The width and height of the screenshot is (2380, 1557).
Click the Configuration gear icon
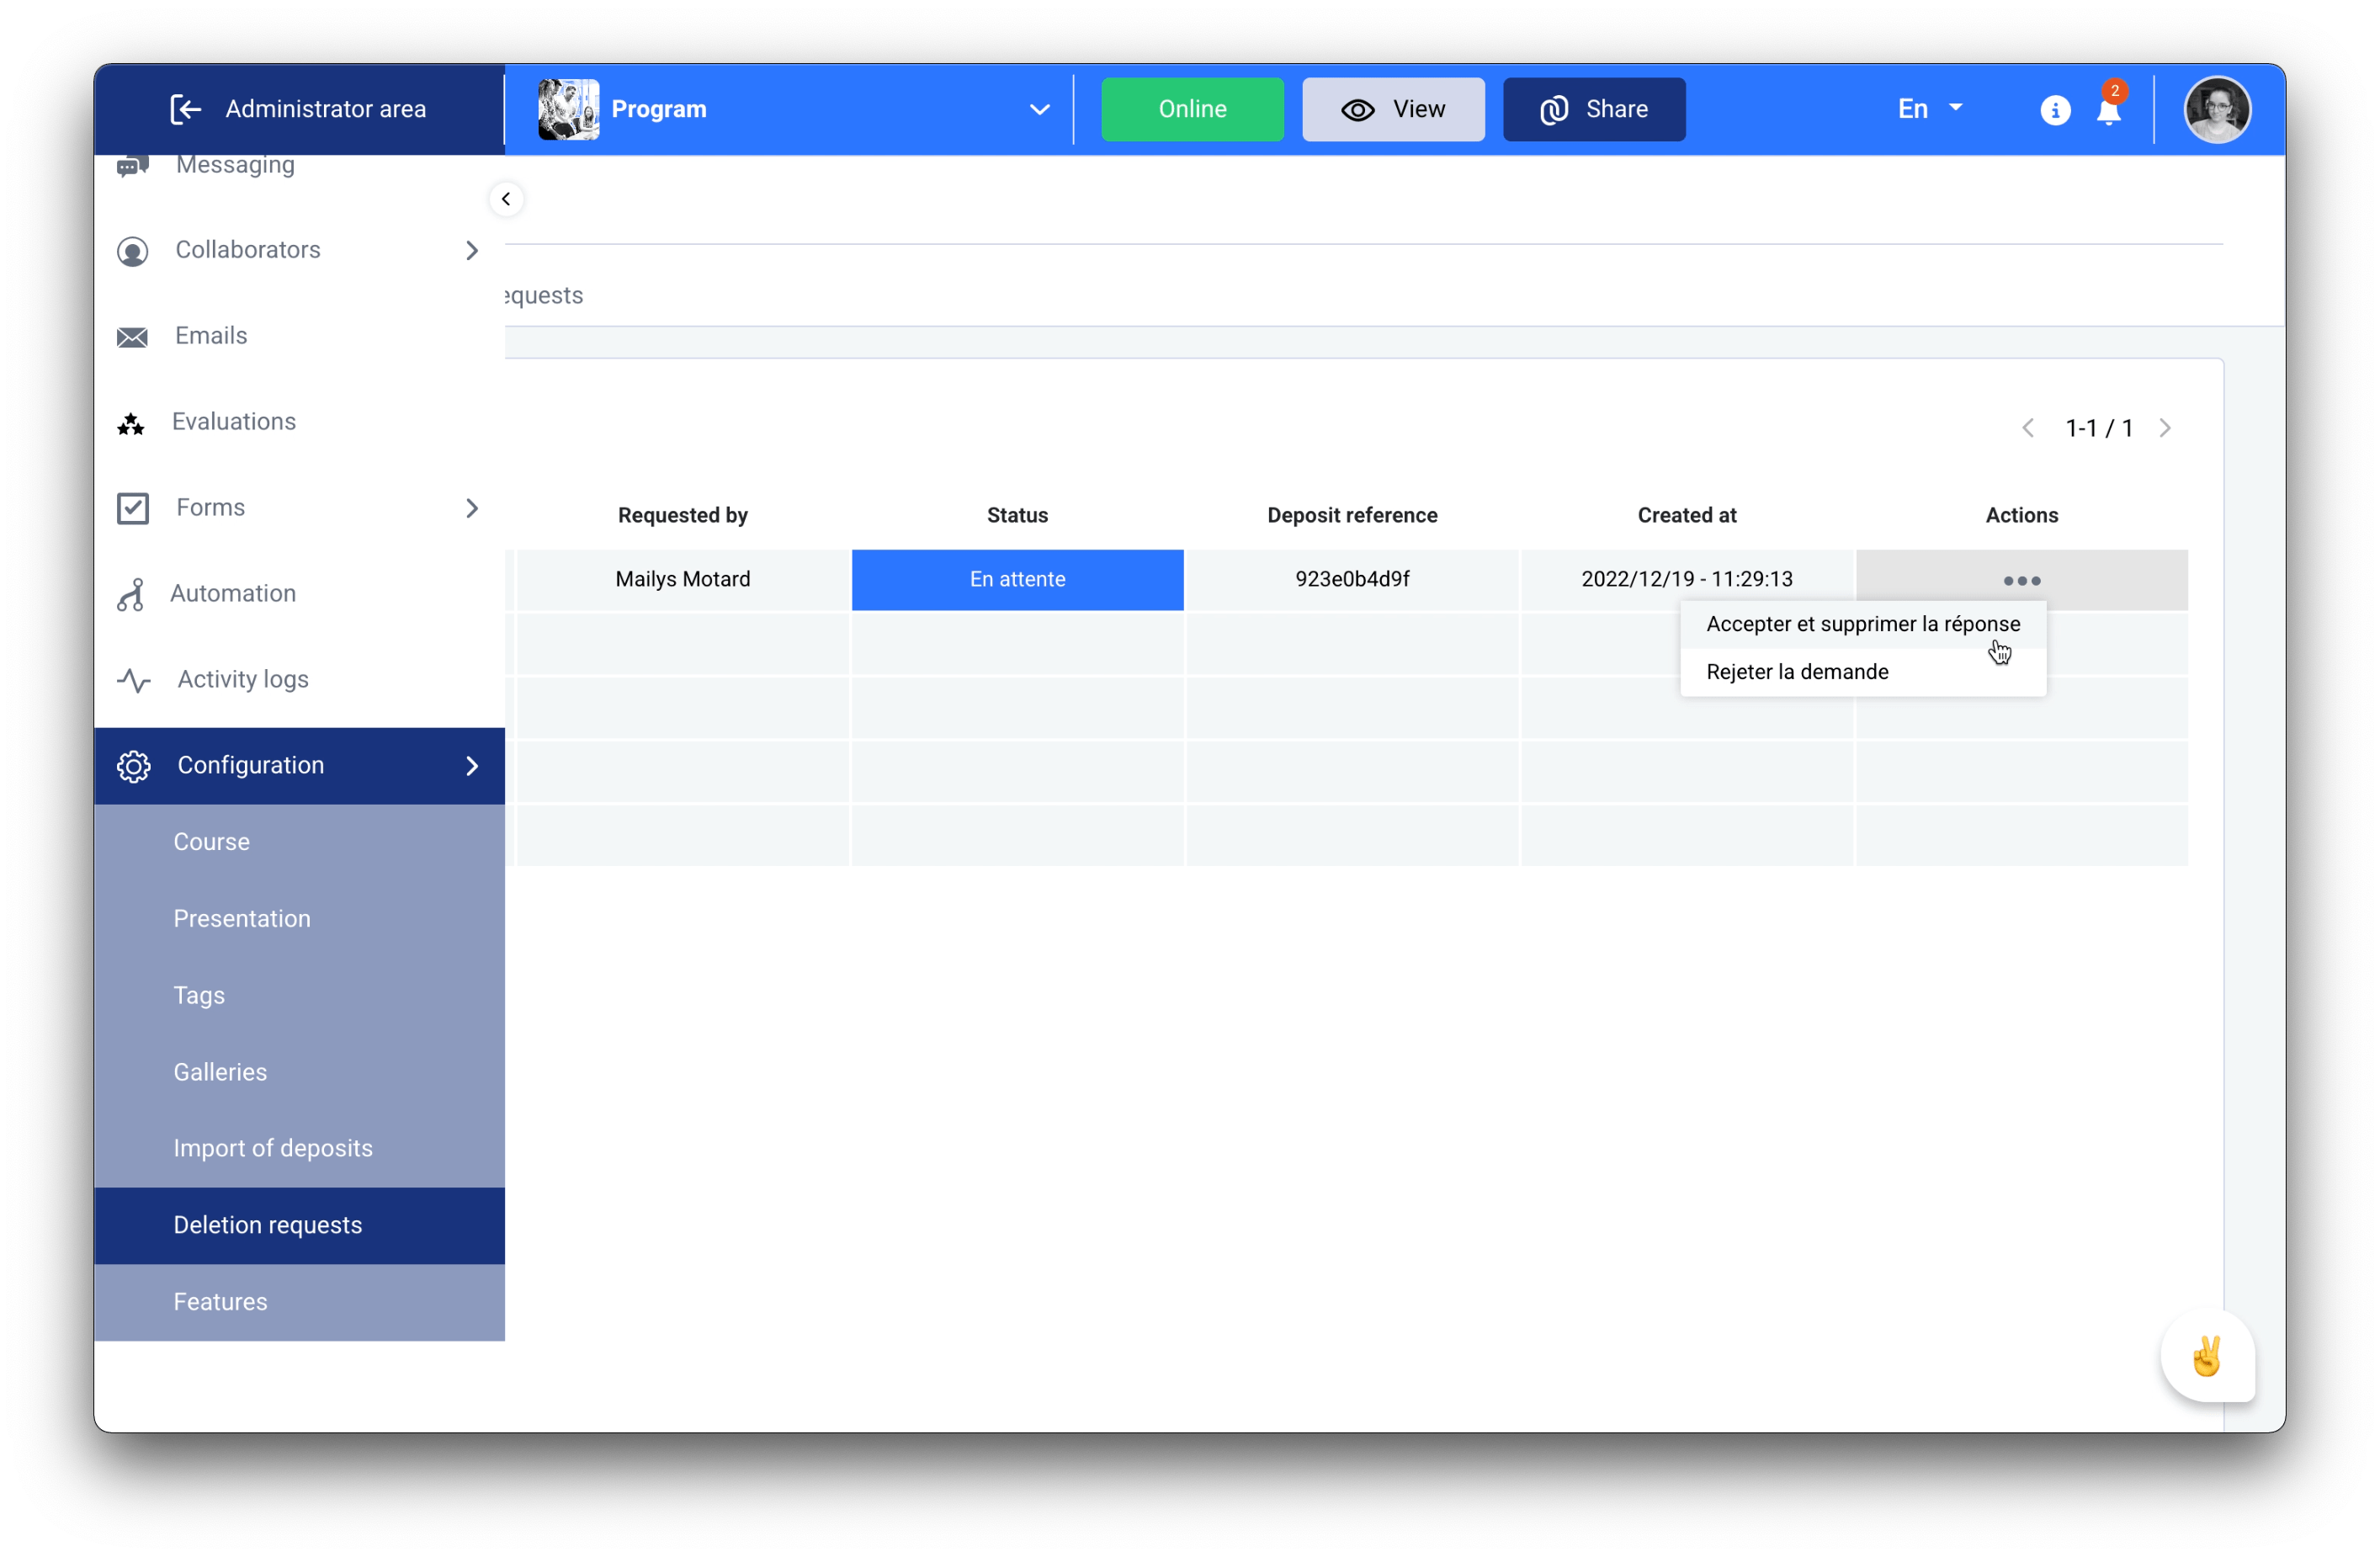click(x=133, y=766)
